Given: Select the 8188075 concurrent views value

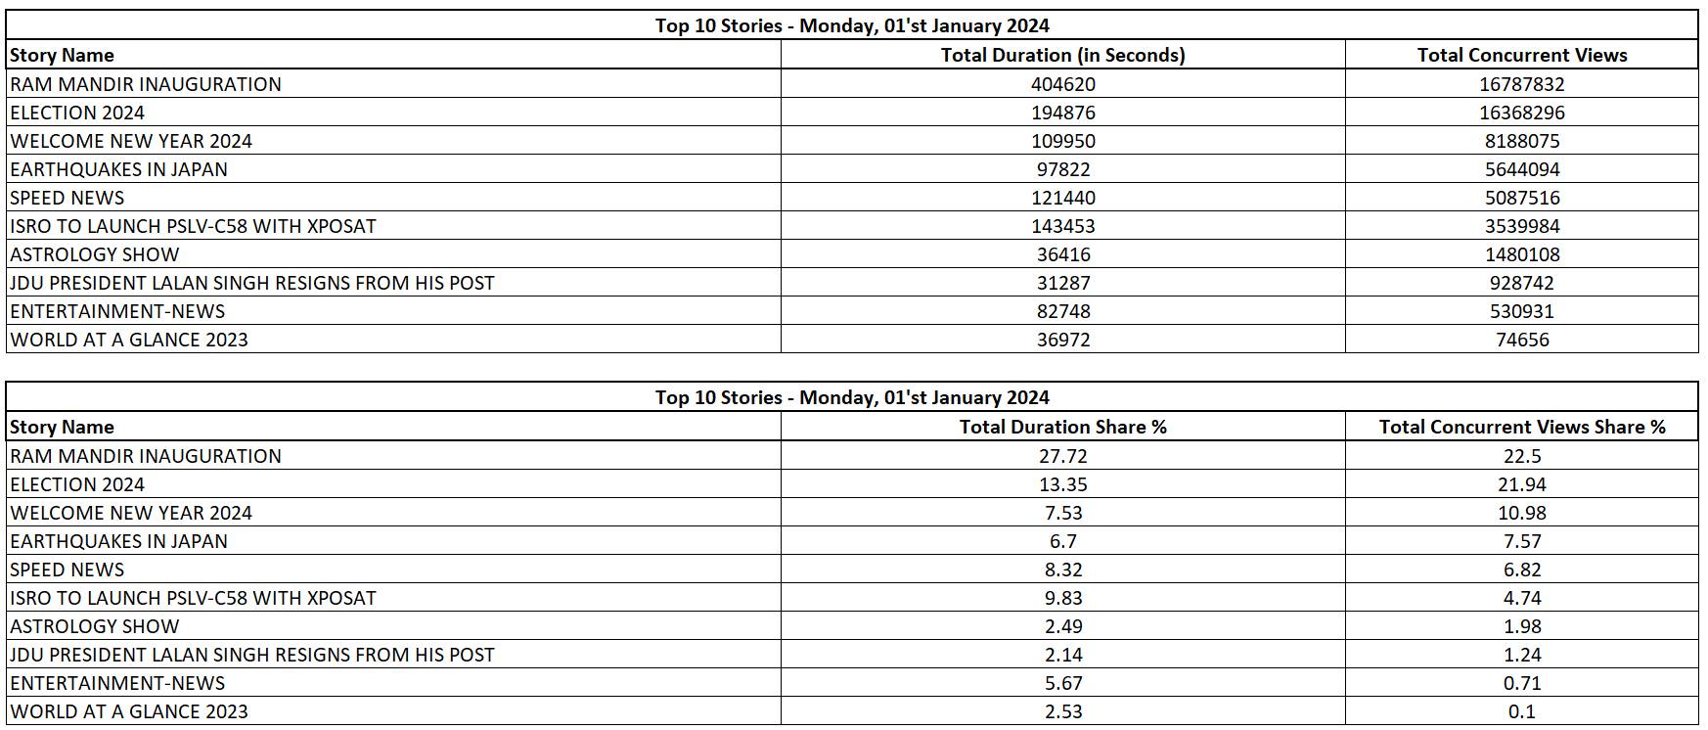Looking at the screenshot, I should 1521,141.
